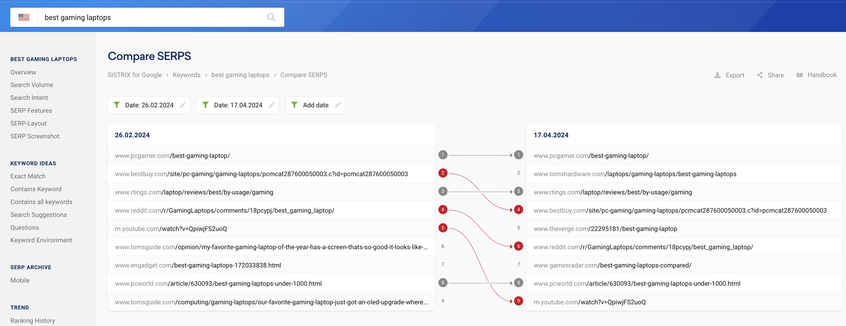Open Questions in the sidebar
The width and height of the screenshot is (846, 326).
(25, 228)
